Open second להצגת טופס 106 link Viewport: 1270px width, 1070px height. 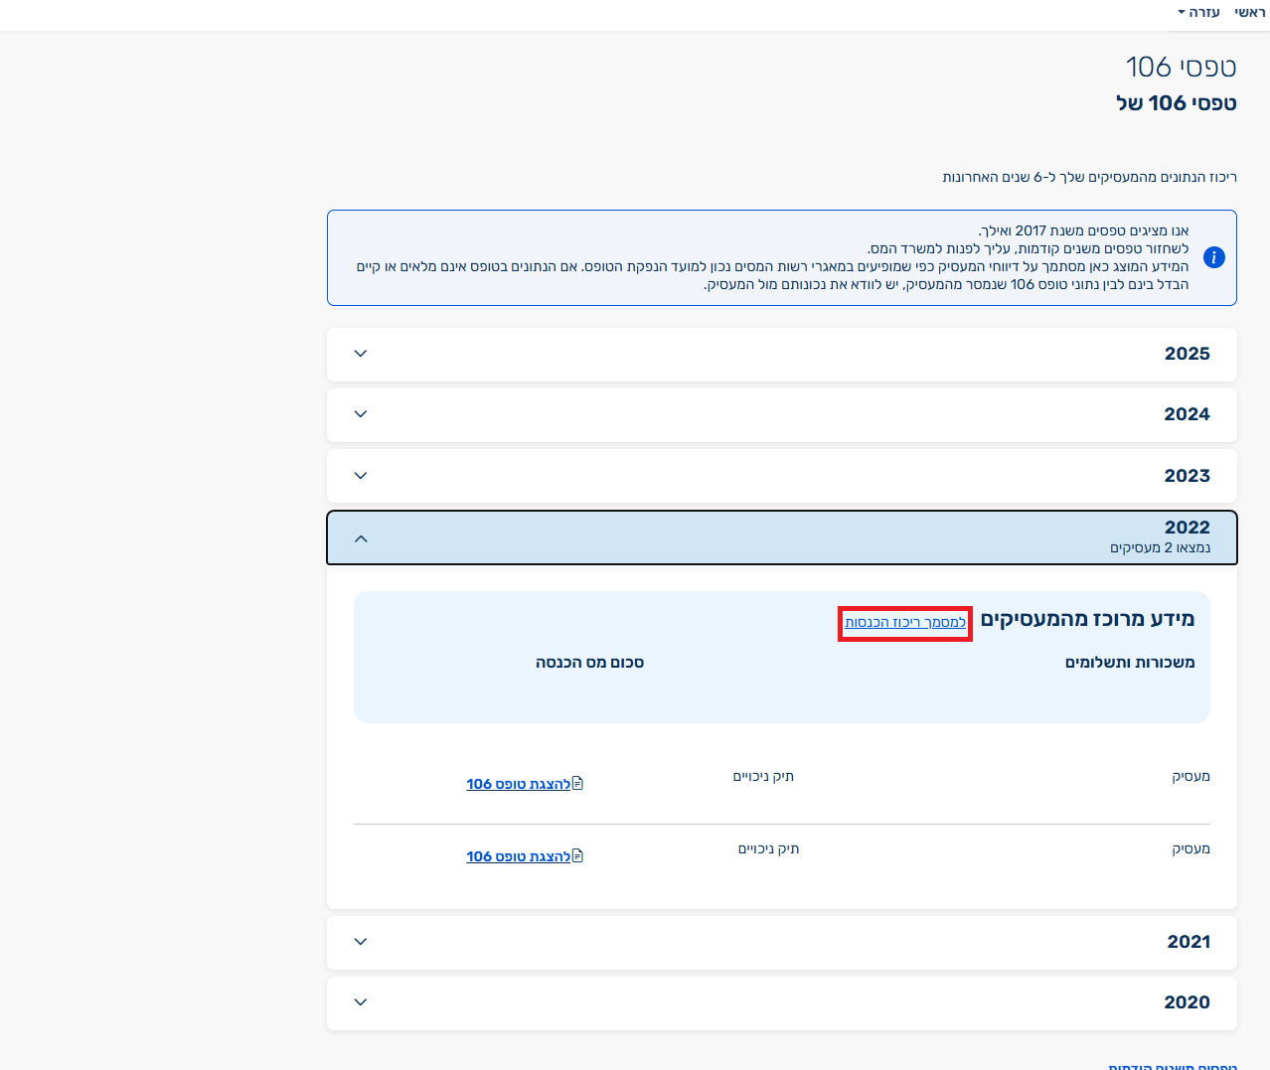(x=519, y=856)
